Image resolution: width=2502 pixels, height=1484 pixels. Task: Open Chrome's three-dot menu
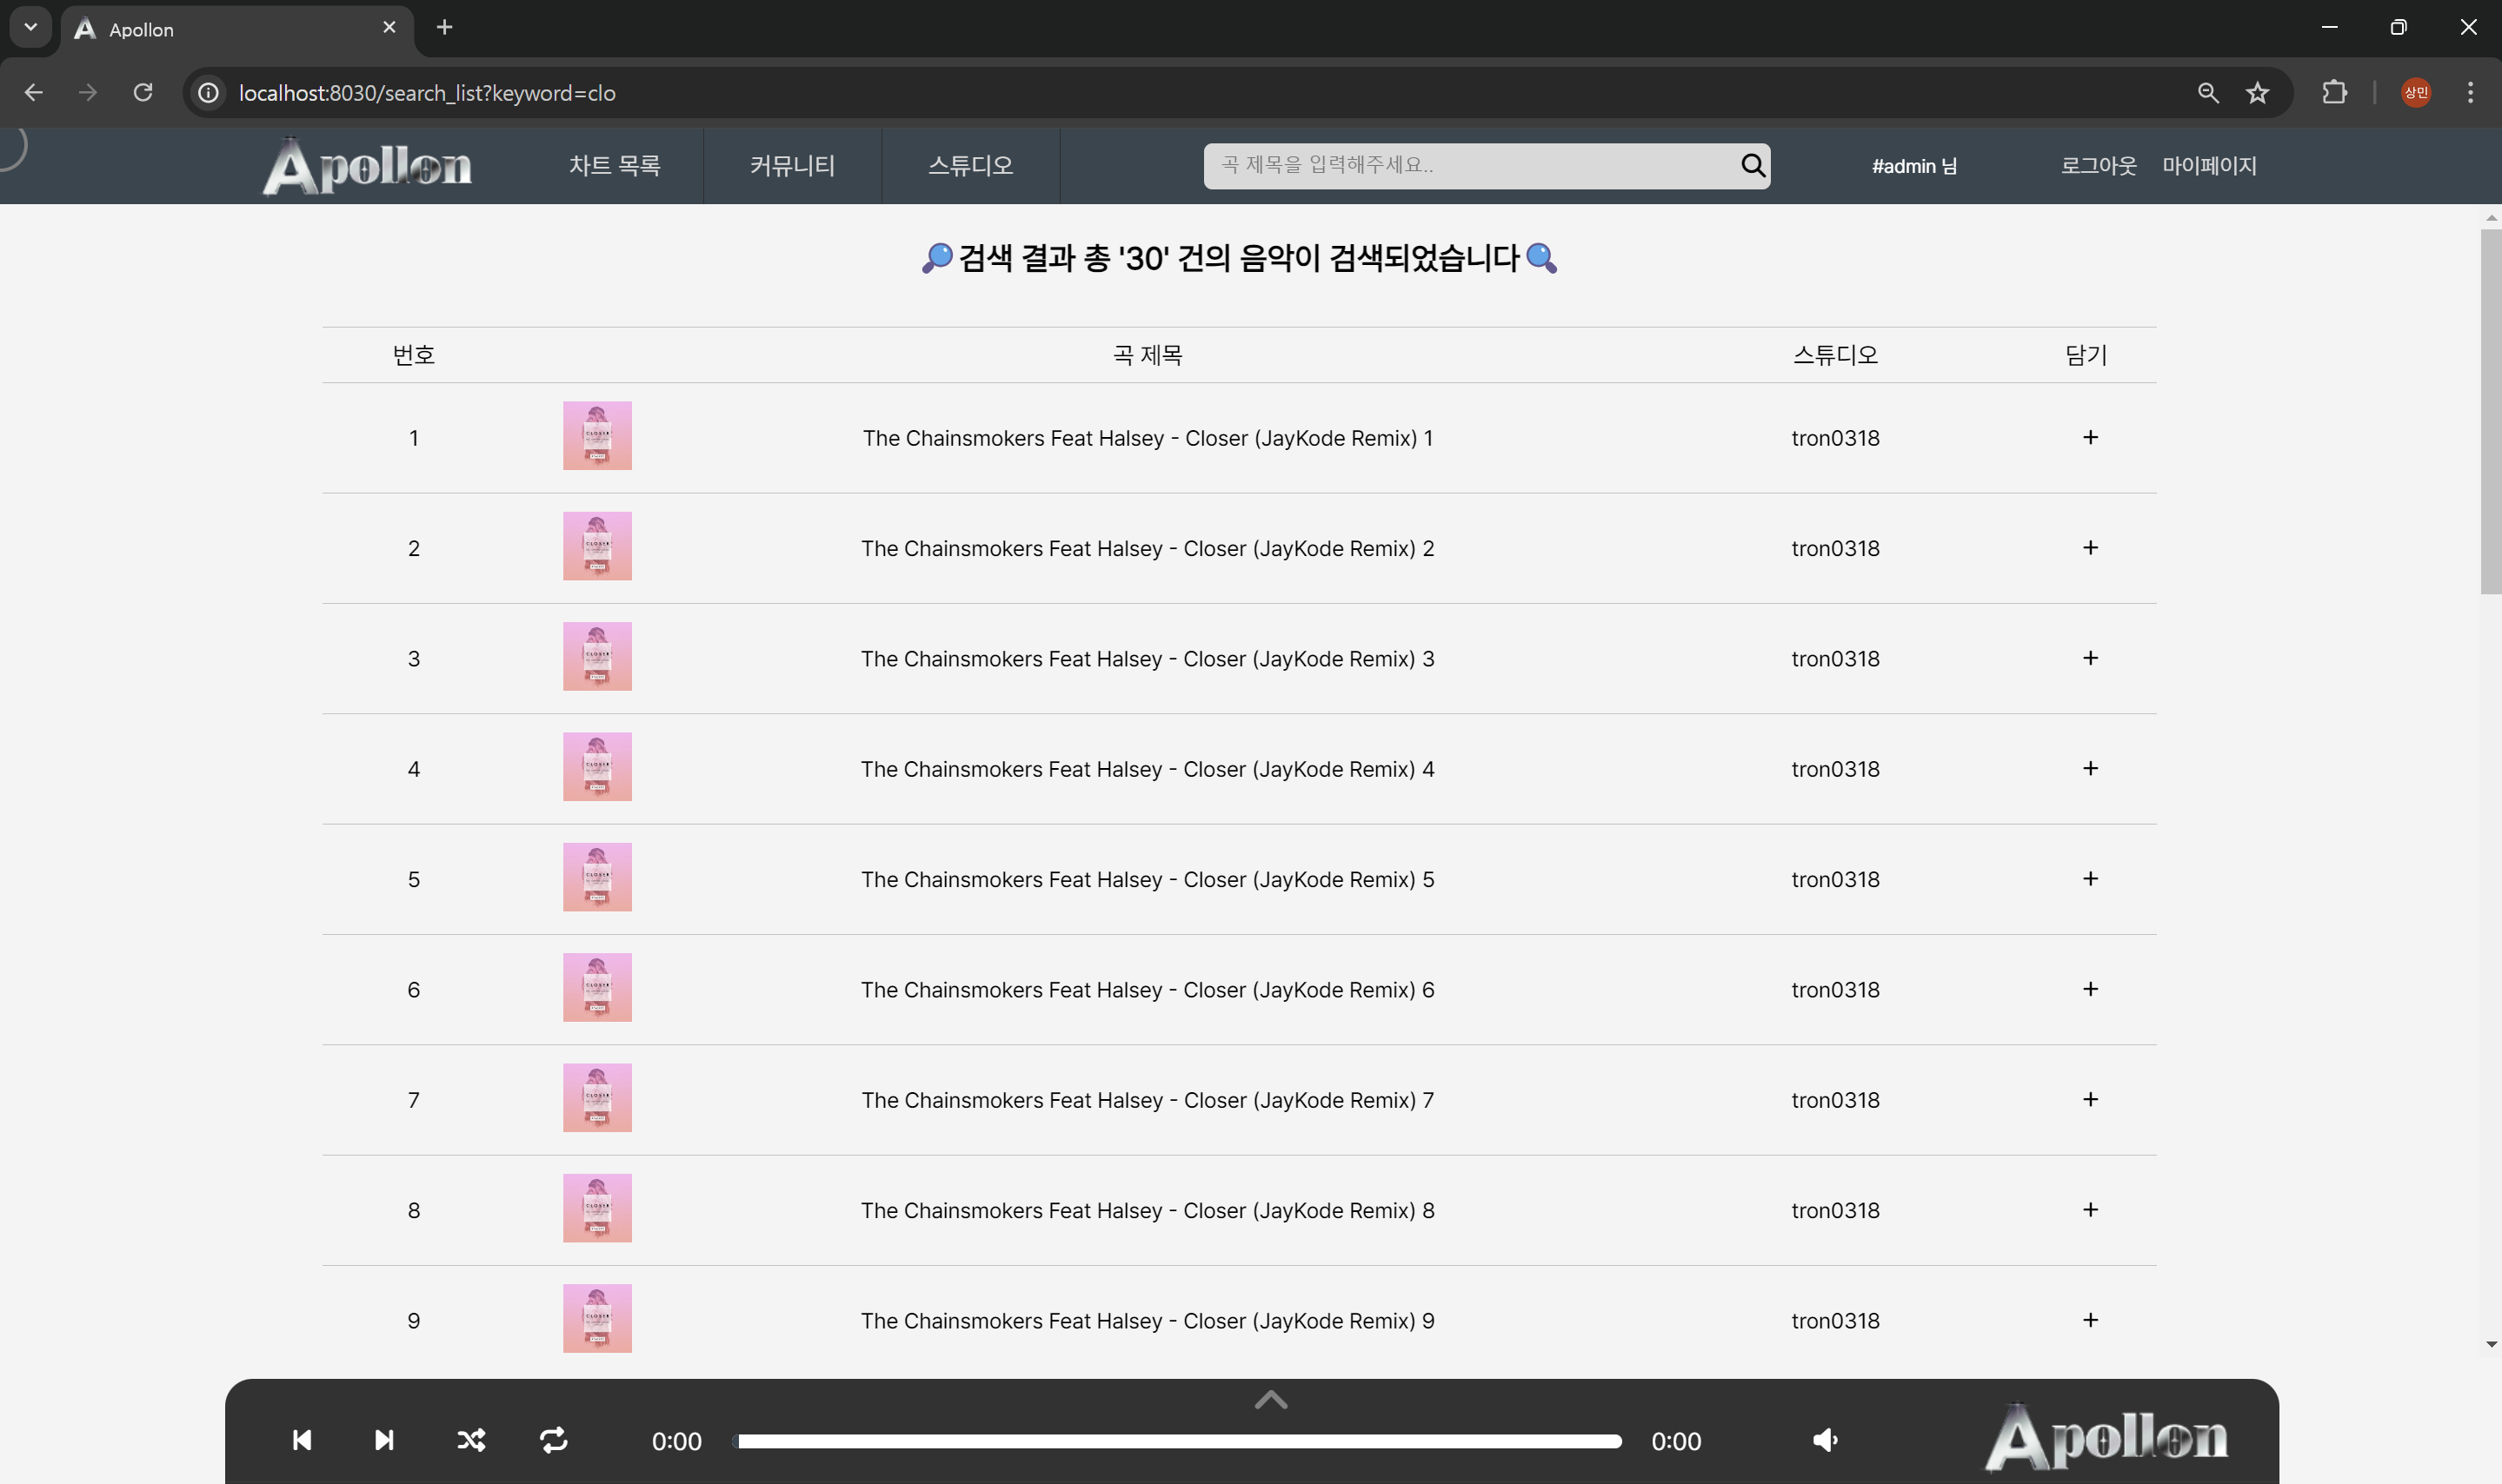pos(2470,93)
